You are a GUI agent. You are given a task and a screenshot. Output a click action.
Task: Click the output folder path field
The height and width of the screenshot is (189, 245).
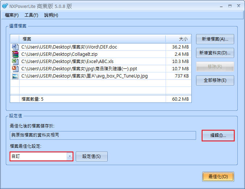pyautogui.click(x=103, y=135)
